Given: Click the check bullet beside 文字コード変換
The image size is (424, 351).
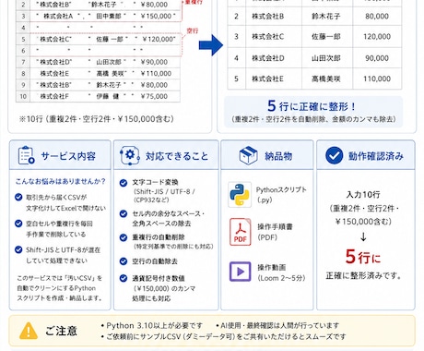Looking at the screenshot, I should pyautogui.click(x=124, y=183).
